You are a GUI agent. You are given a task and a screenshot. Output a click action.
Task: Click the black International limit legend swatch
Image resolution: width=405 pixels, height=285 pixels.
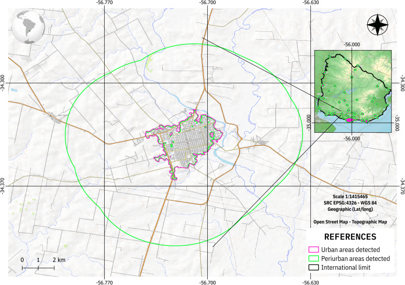point(313,267)
